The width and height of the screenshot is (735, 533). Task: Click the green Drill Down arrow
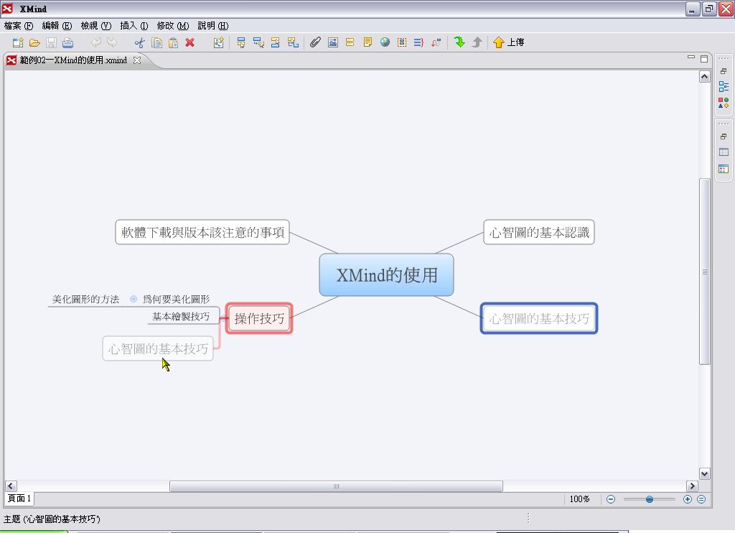click(459, 42)
